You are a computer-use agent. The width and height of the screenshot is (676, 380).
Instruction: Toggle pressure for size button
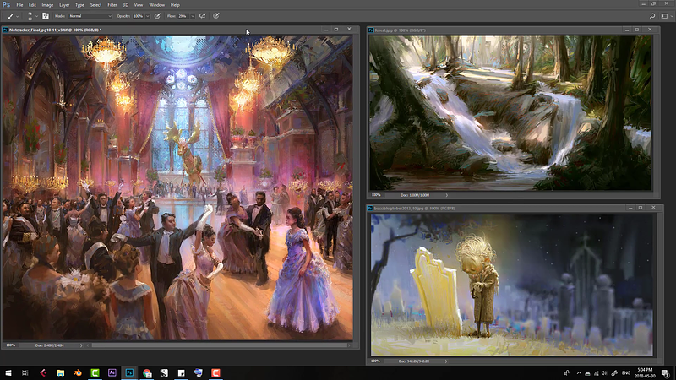[217, 15]
